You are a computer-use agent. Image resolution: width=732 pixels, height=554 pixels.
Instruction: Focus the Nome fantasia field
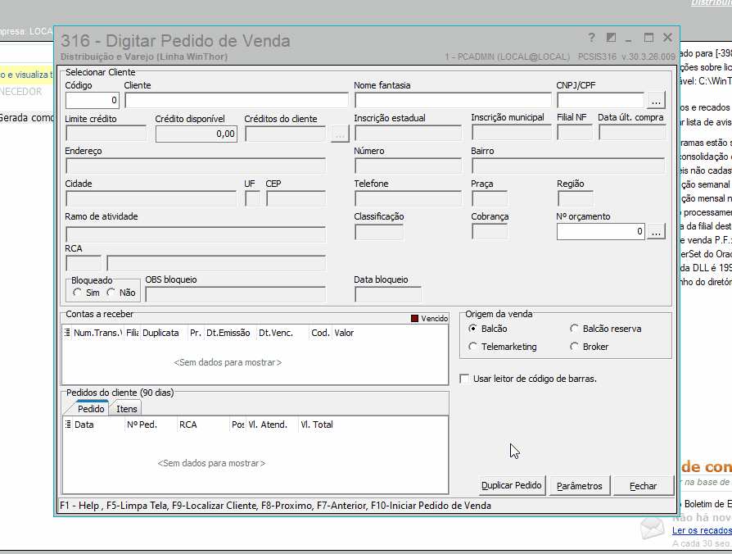(453, 101)
